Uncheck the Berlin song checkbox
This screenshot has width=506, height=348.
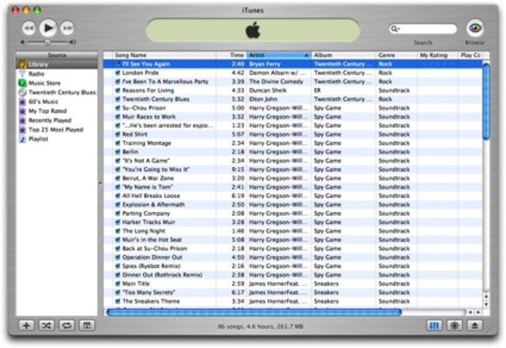pos(118,152)
